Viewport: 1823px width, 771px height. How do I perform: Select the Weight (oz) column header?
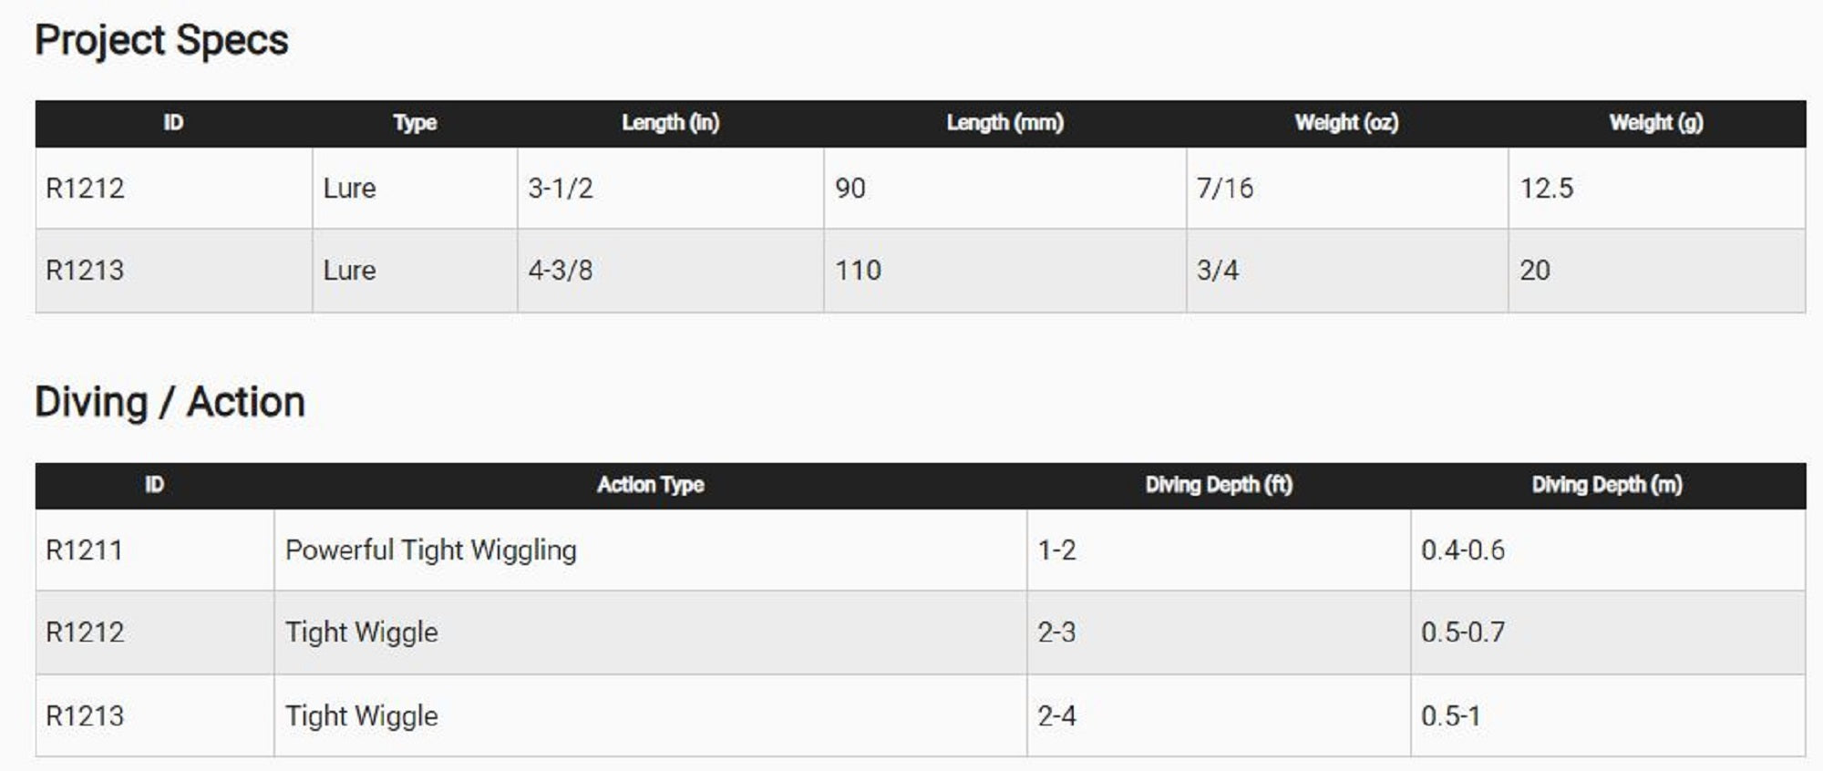[x=1346, y=123]
